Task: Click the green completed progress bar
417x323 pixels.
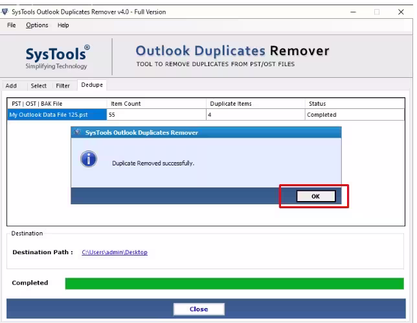Action: click(x=234, y=283)
